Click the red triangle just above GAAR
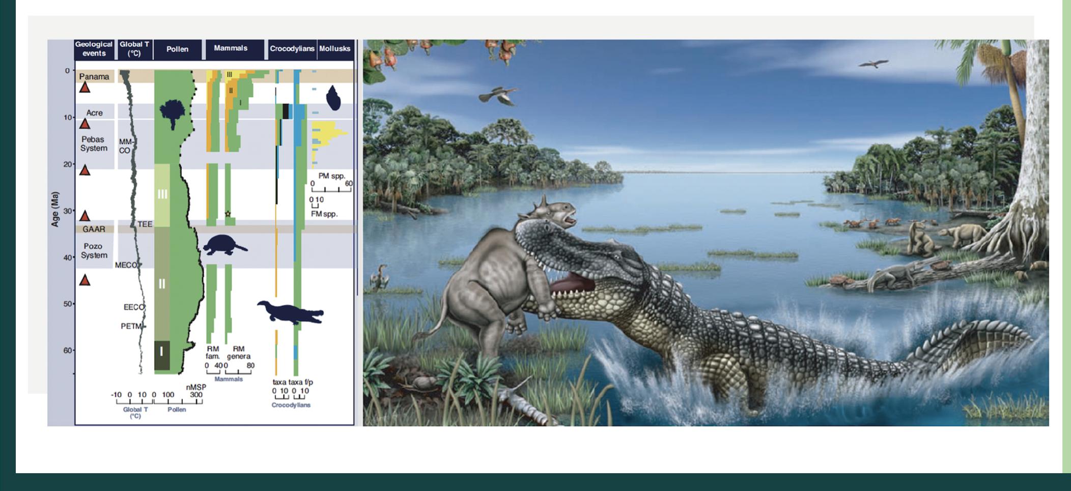1071x491 pixels. 85,216
